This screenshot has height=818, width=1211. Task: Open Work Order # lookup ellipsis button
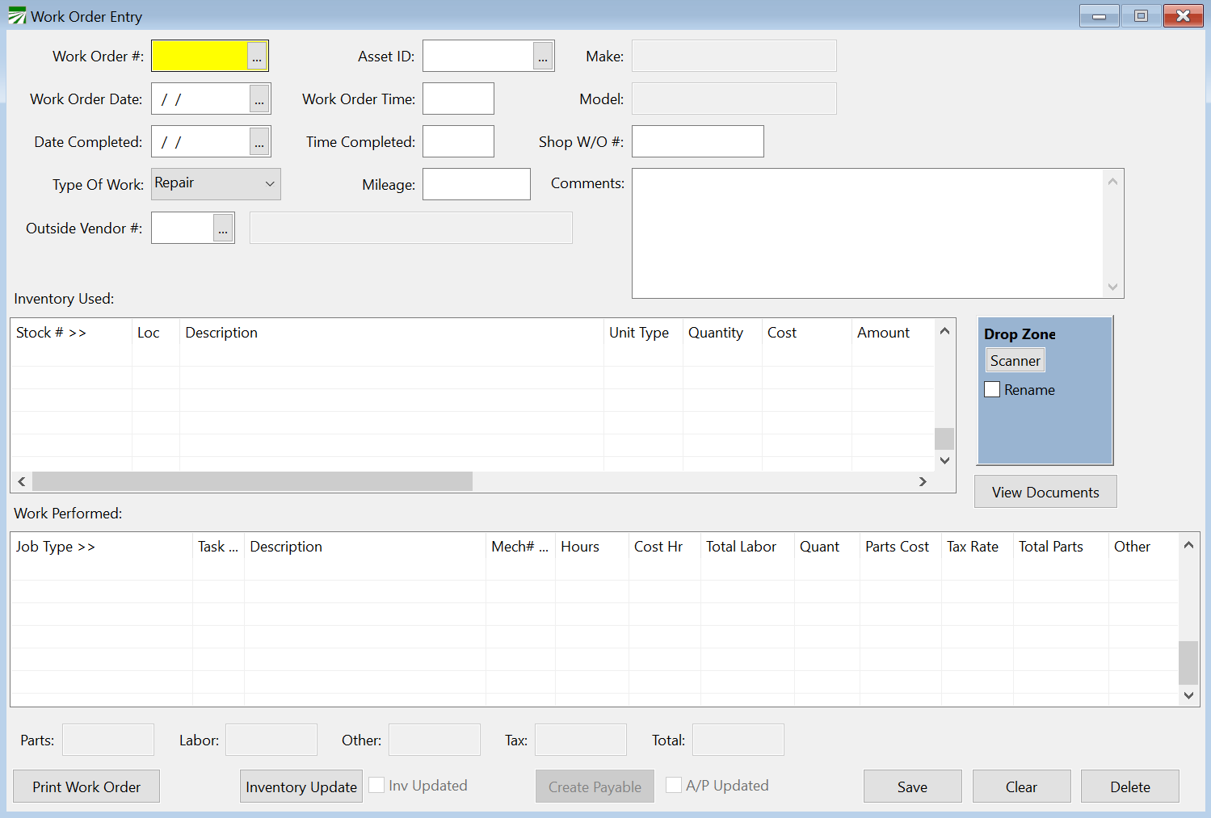pos(257,57)
